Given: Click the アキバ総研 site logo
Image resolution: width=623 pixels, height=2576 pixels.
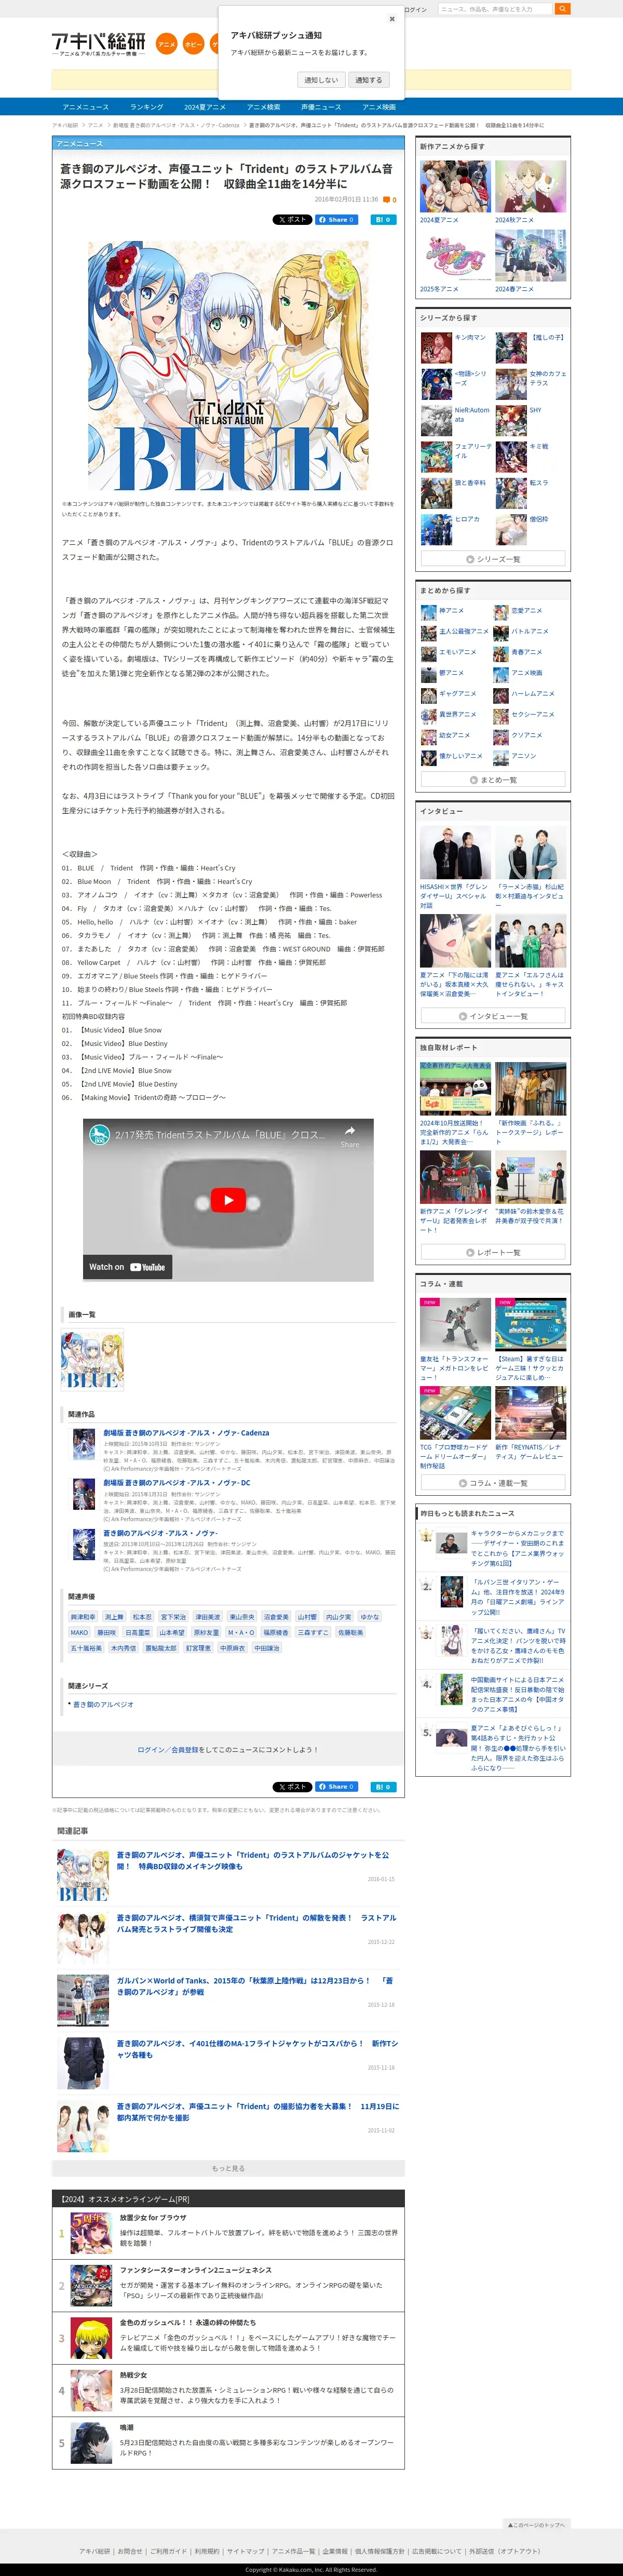Looking at the screenshot, I should 99,43.
